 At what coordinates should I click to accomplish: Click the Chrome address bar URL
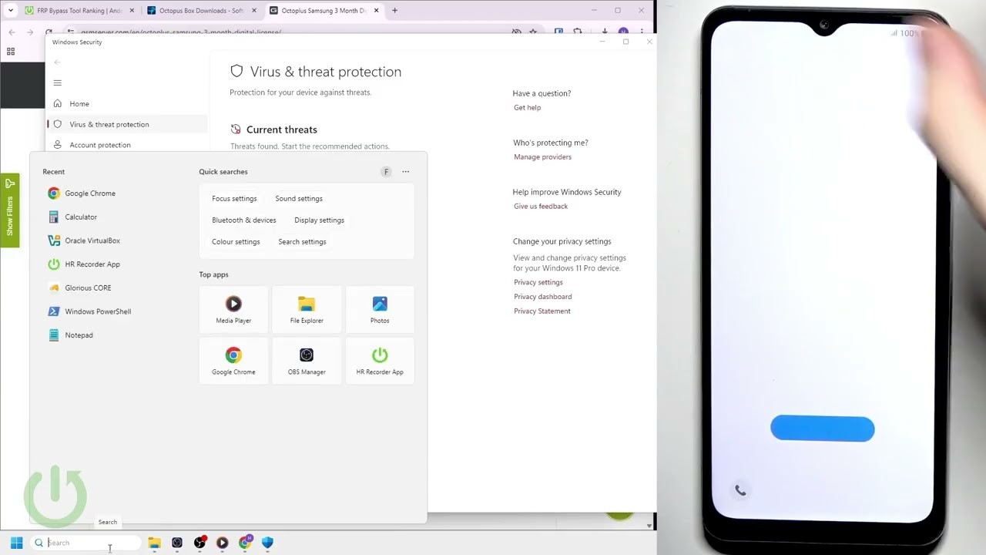181,32
